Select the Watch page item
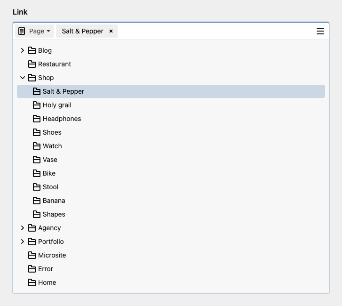 [171, 146]
